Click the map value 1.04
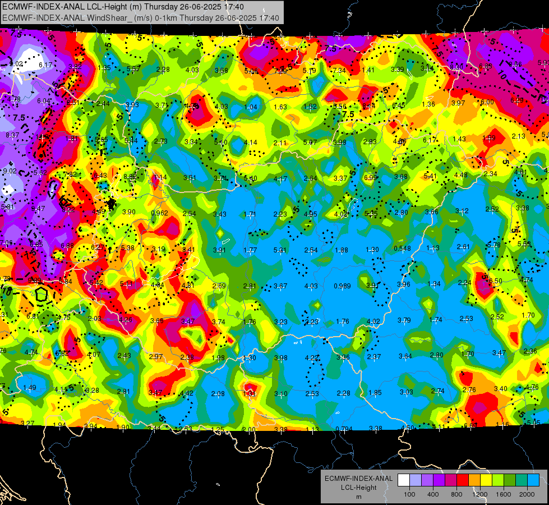 [x=251, y=107]
